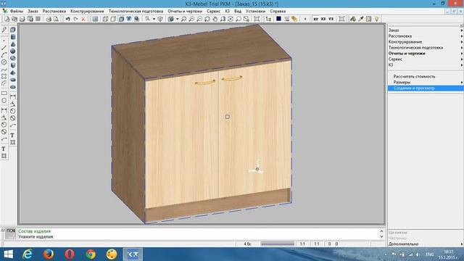464x261 pixels.
Task: Select the circle with center point tool
Action: [x=4, y=62]
